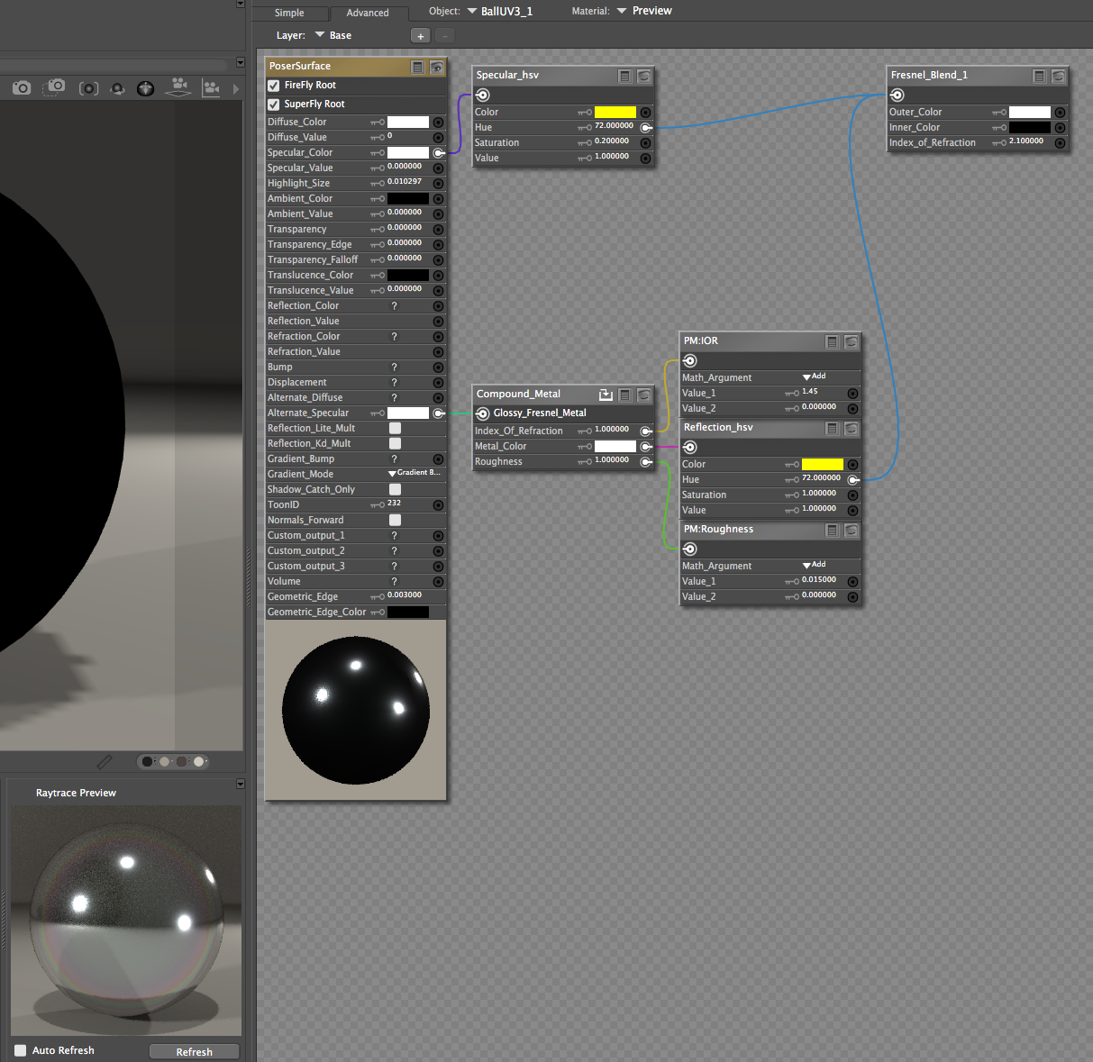
Task: Click the Raytrace Preview rendered sphere image
Action: [x=126, y=921]
